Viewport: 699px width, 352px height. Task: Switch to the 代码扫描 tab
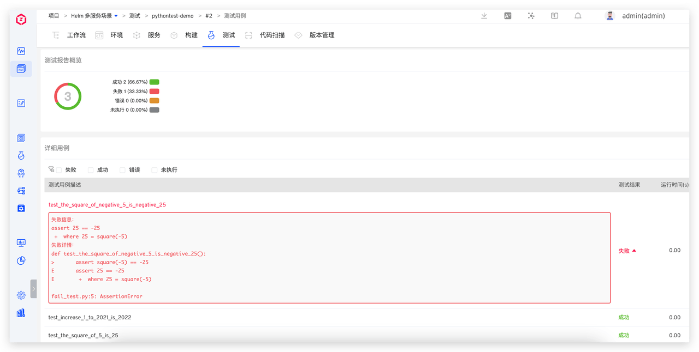[x=272, y=35]
